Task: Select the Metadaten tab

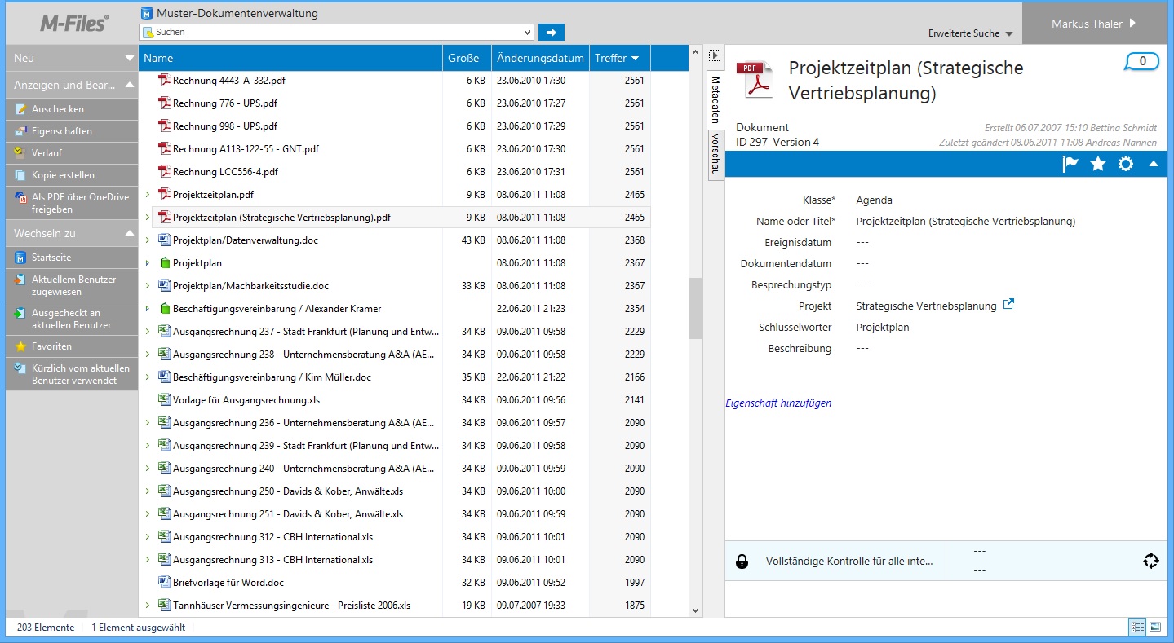Action: [715, 99]
